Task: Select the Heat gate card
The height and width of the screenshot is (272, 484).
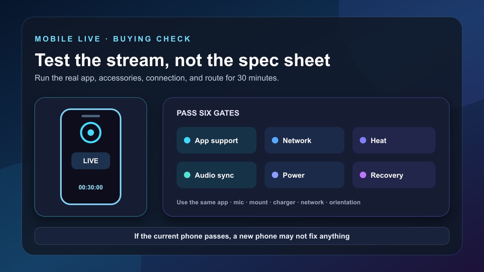Action: click(394, 140)
